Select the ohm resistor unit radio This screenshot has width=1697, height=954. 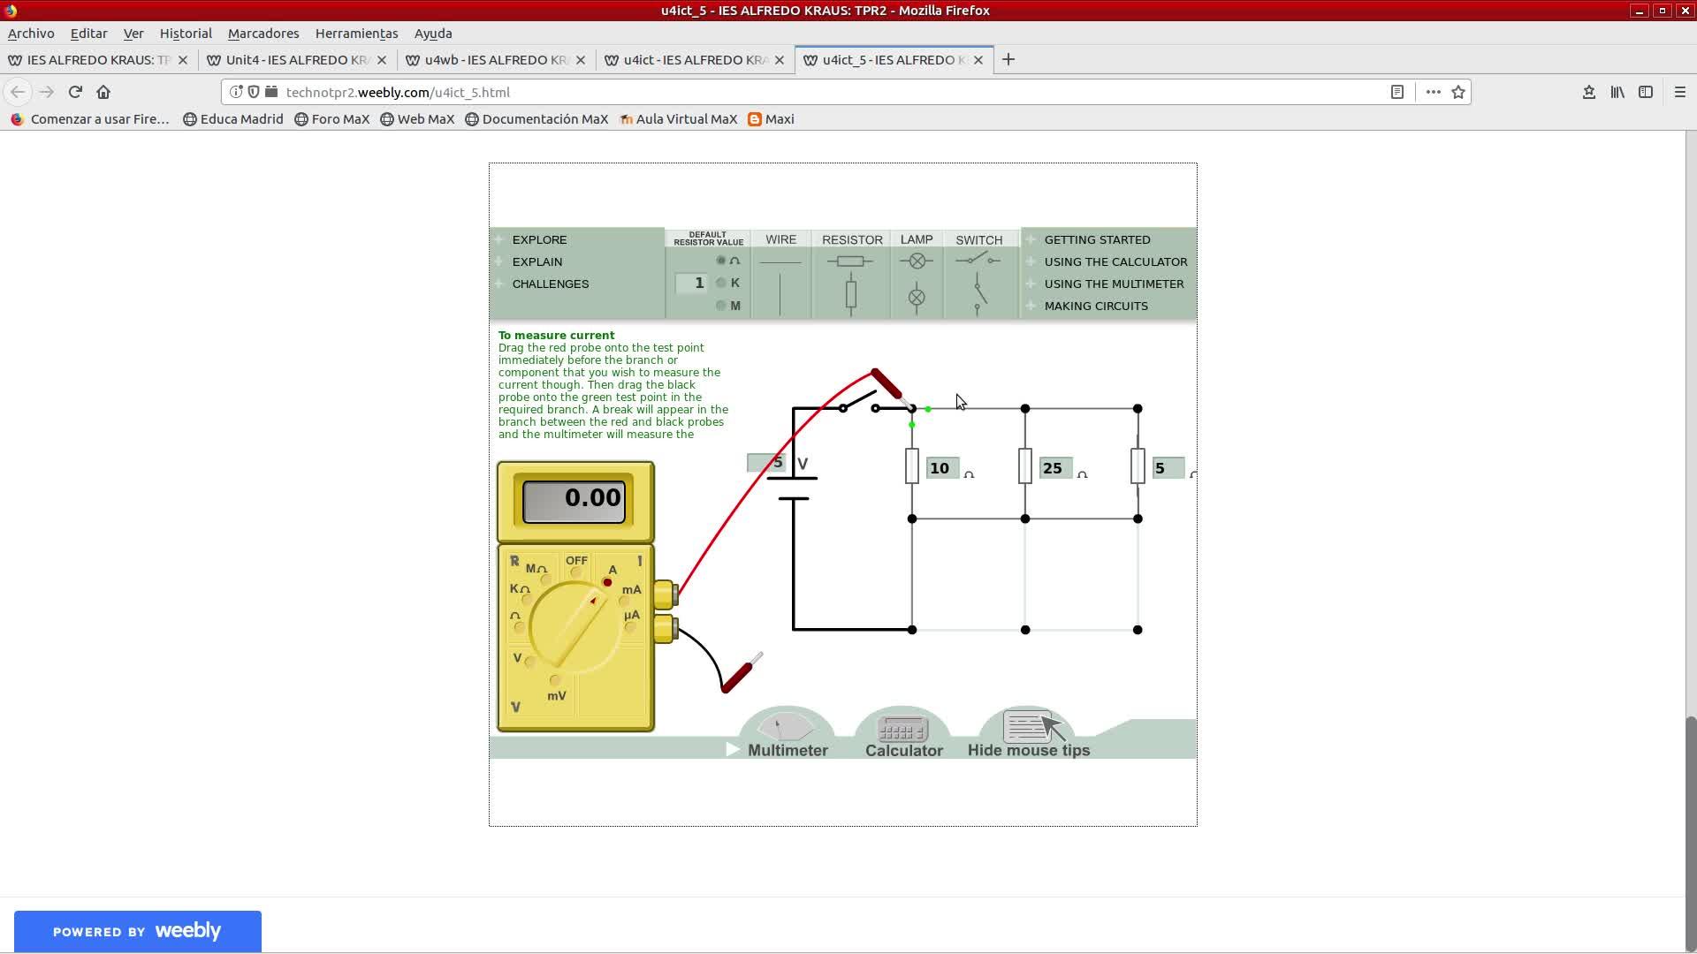(721, 261)
